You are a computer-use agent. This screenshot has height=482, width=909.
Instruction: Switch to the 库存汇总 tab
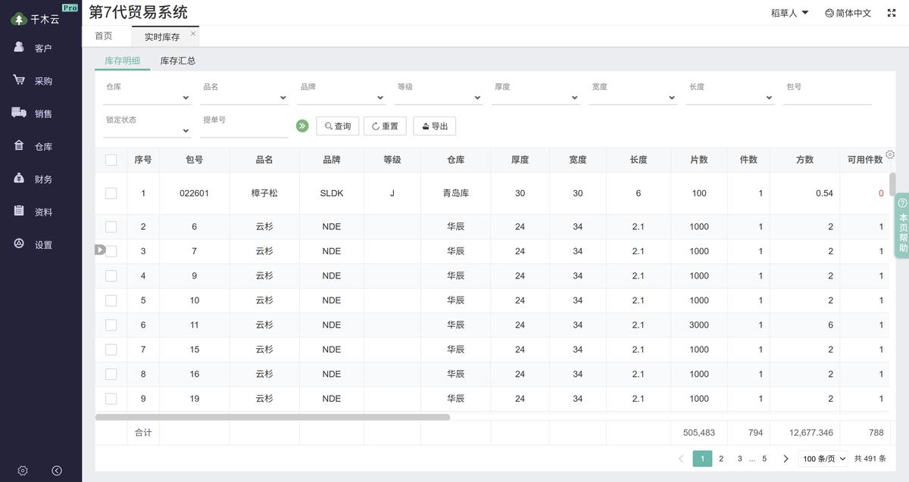[178, 61]
